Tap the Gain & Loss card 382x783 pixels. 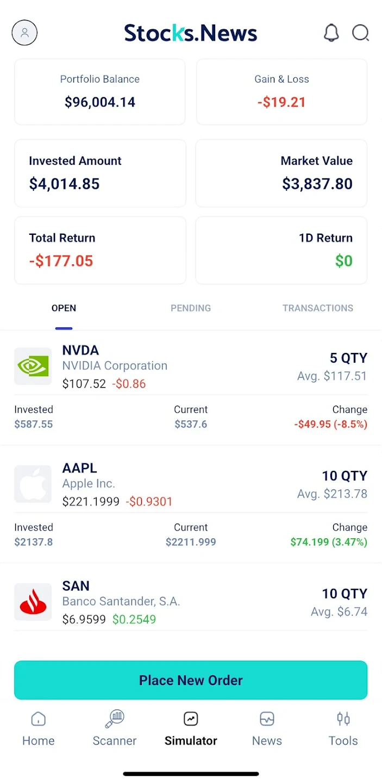(x=281, y=92)
